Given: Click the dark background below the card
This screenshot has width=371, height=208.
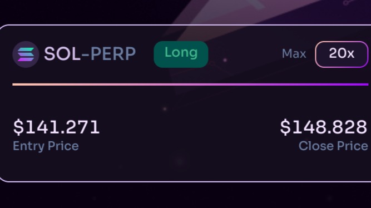Looking at the screenshot, I should click(186, 195).
